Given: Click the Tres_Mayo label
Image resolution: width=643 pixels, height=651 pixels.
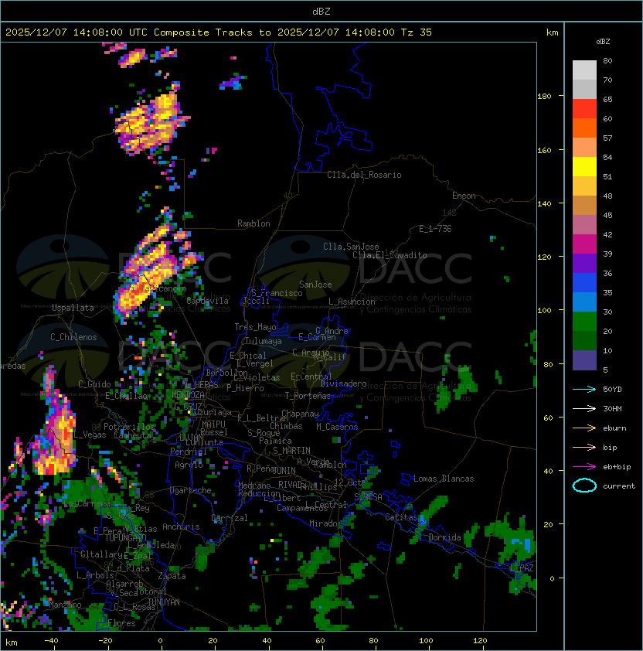Looking at the screenshot, I should 255,327.
